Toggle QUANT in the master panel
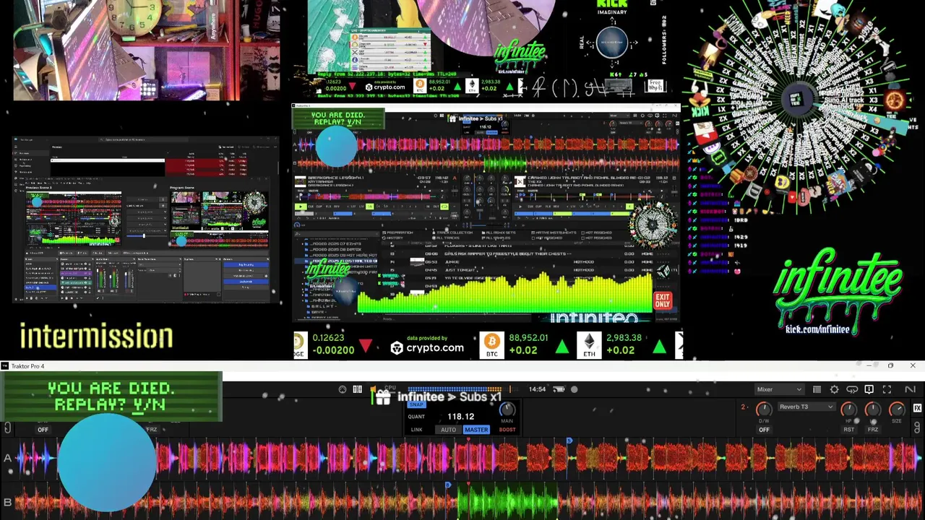The image size is (925, 520). pyautogui.click(x=416, y=417)
